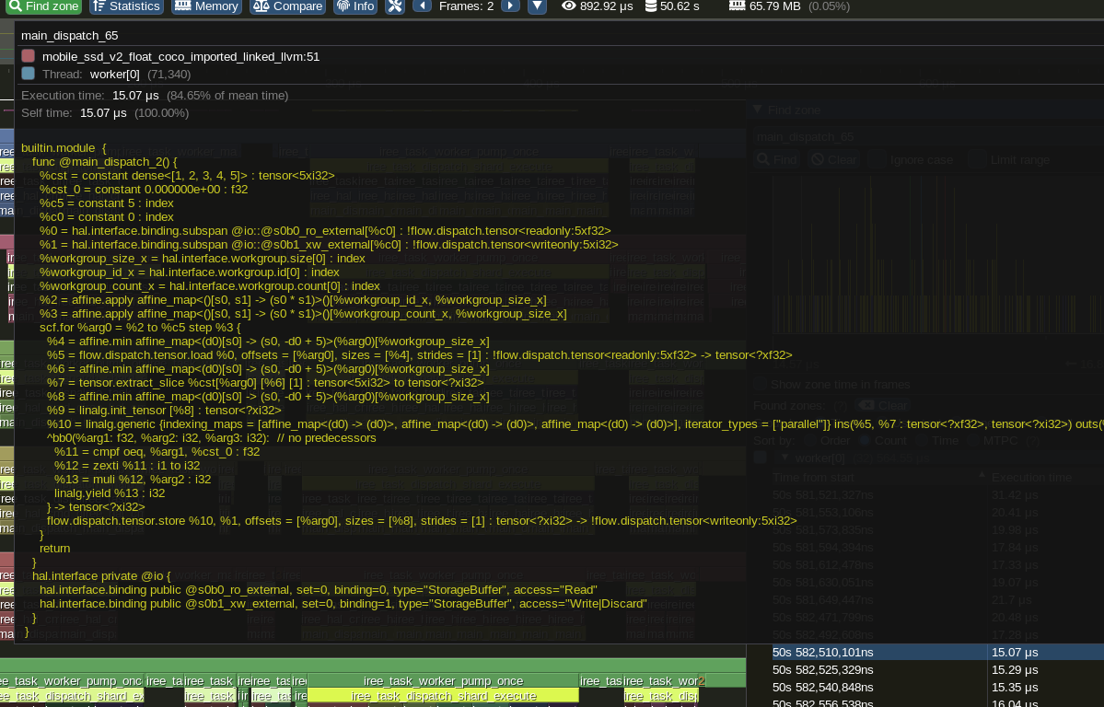
Task: Collapse the worker[0] zone list
Action: (x=784, y=458)
